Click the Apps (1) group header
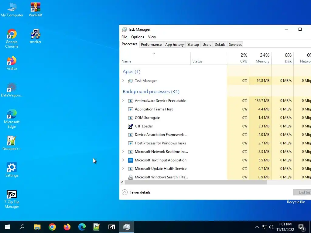Viewport: 311px width, 233px height. pos(131,72)
